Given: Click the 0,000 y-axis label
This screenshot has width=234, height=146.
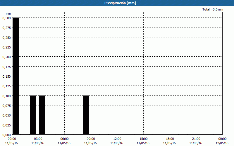Looking at the screenshot, I should pyautogui.click(x=6, y=135).
